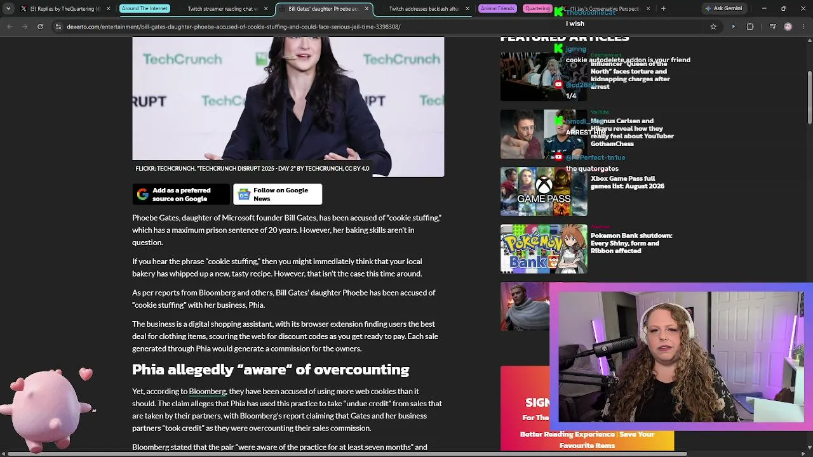Go forward to the next page
The width and height of the screenshot is (813, 457).
click(x=25, y=27)
